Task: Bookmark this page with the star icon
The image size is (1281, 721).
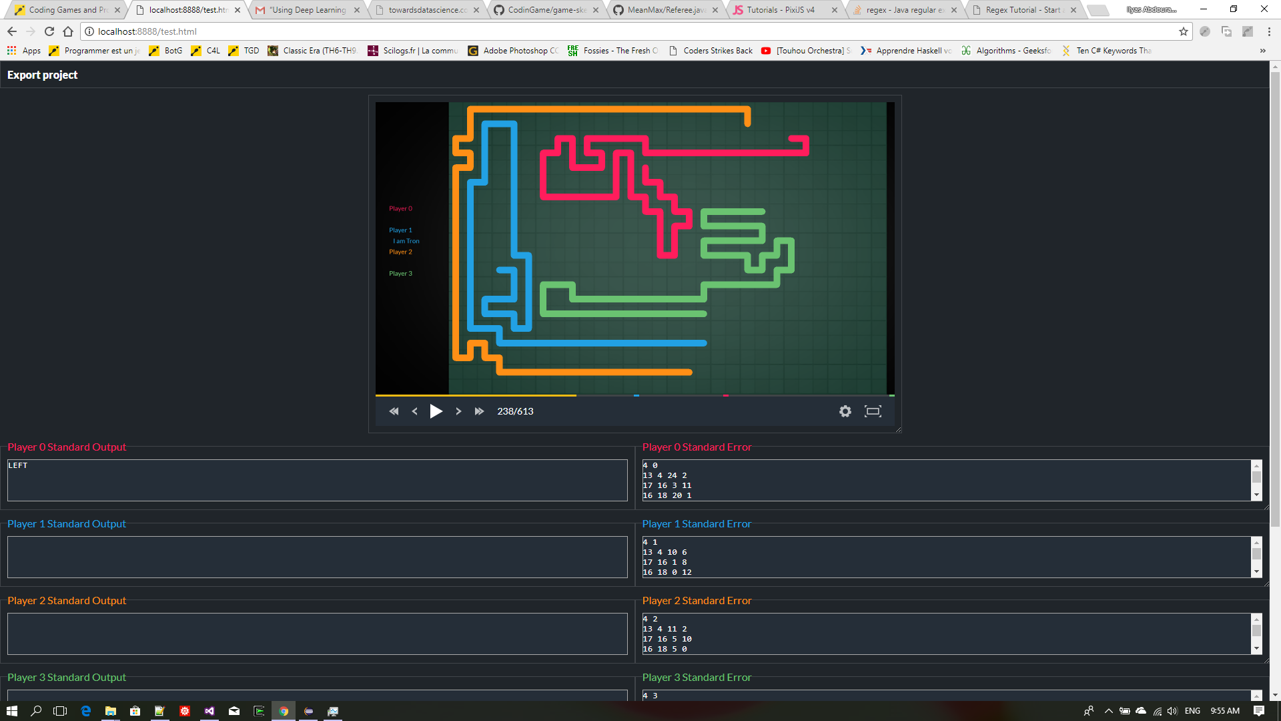Action: coord(1184,31)
